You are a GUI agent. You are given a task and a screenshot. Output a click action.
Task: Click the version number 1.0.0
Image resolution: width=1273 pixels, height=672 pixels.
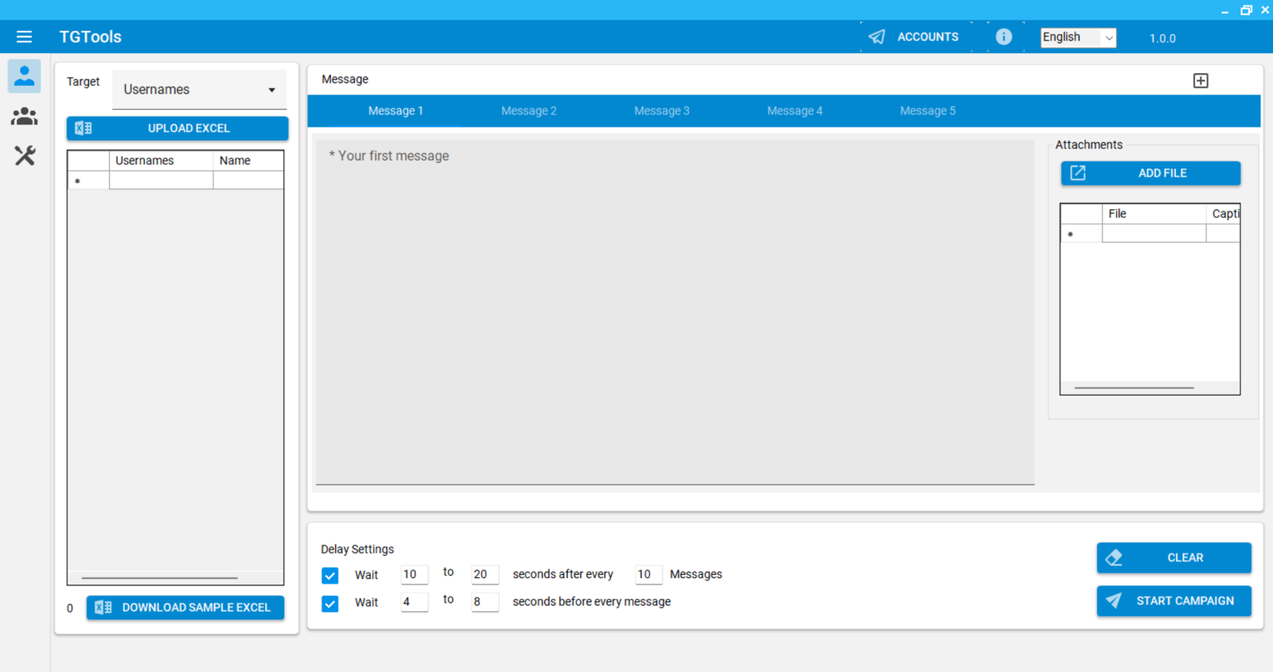1162,38
